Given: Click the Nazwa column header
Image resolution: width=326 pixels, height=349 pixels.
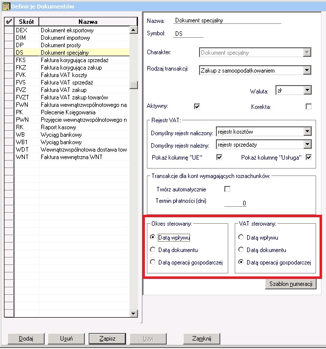Looking at the screenshot, I should [88, 21].
